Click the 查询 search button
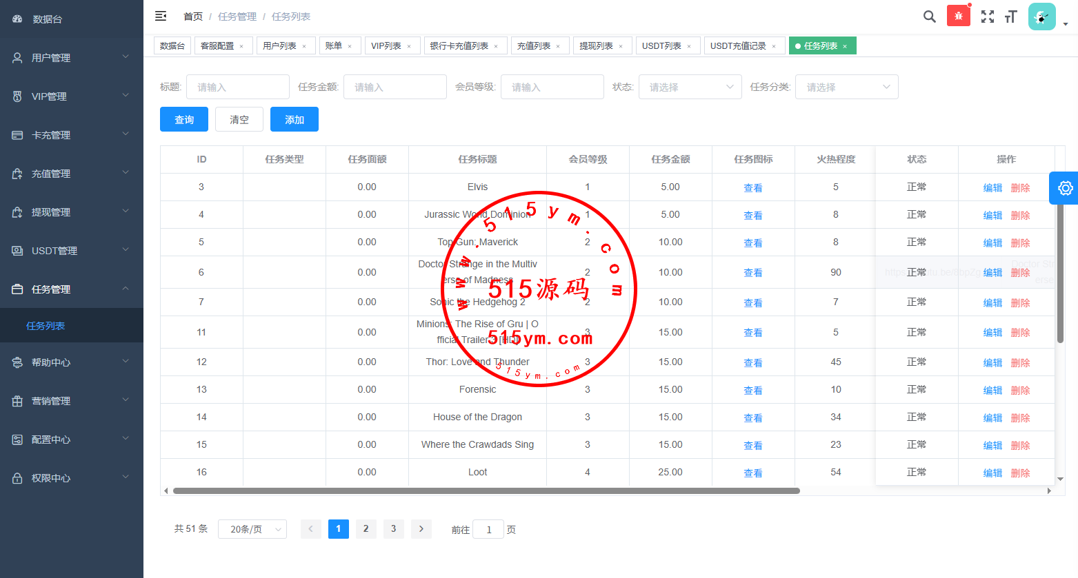 coord(184,119)
